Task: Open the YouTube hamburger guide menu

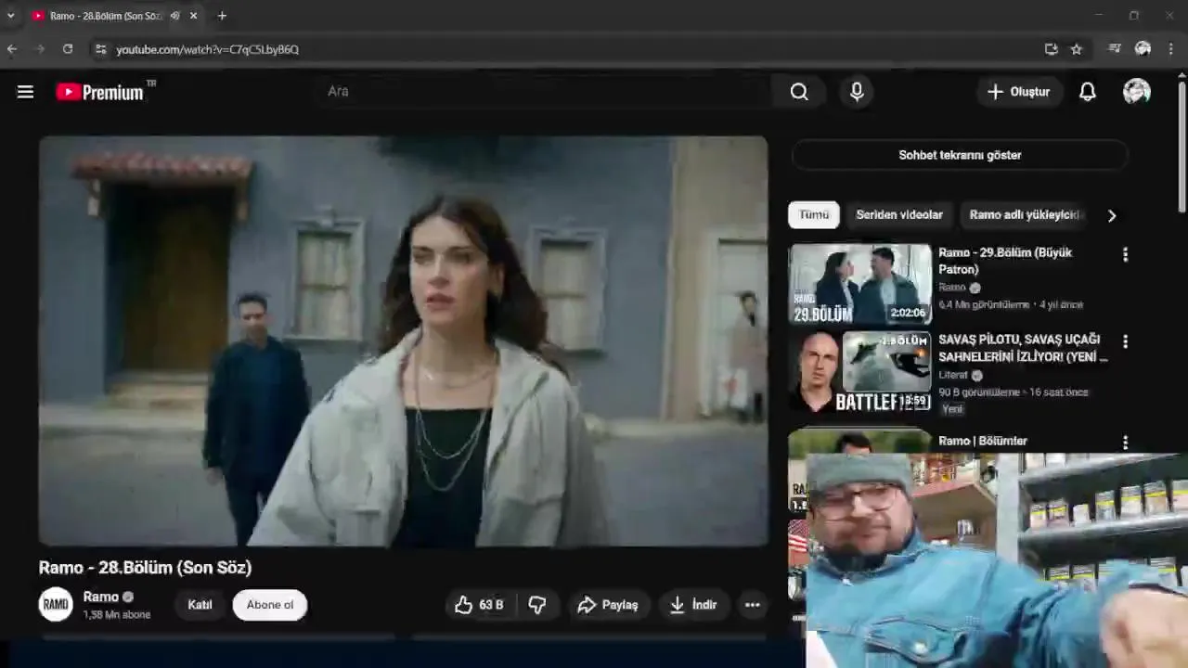Action: point(25,92)
